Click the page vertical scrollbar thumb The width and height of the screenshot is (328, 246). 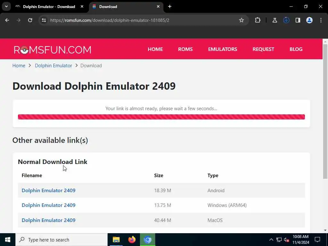[x=325, y=111]
